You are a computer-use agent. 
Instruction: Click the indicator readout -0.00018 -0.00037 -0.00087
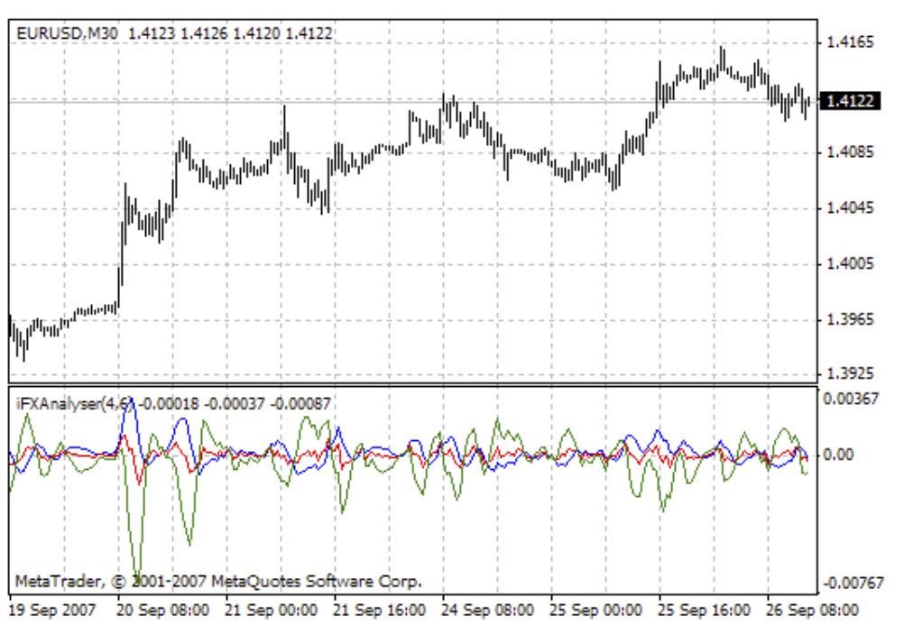pyautogui.click(x=235, y=403)
